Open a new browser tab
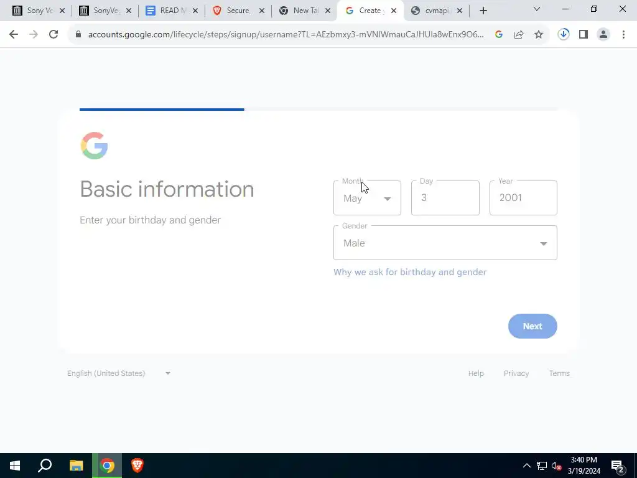The height and width of the screenshot is (478, 637). coord(483,11)
